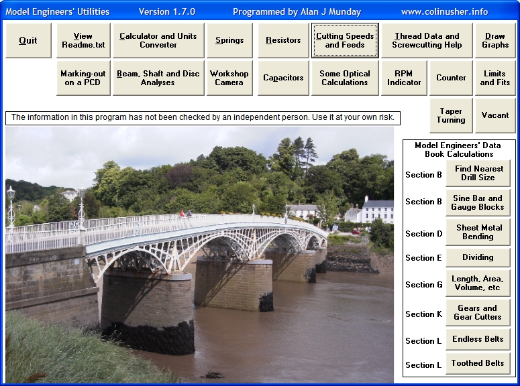The width and height of the screenshot is (520, 386).
Task: Click the 'Model Engineers' Utilities' title text
Action: pyautogui.click(x=58, y=12)
